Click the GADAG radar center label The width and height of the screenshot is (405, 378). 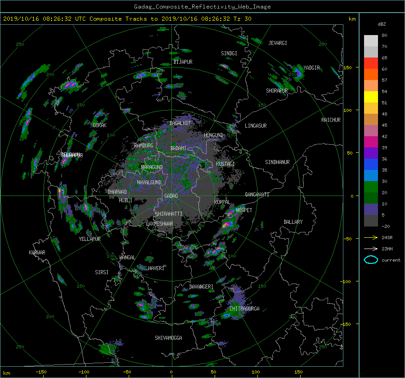tap(171, 196)
